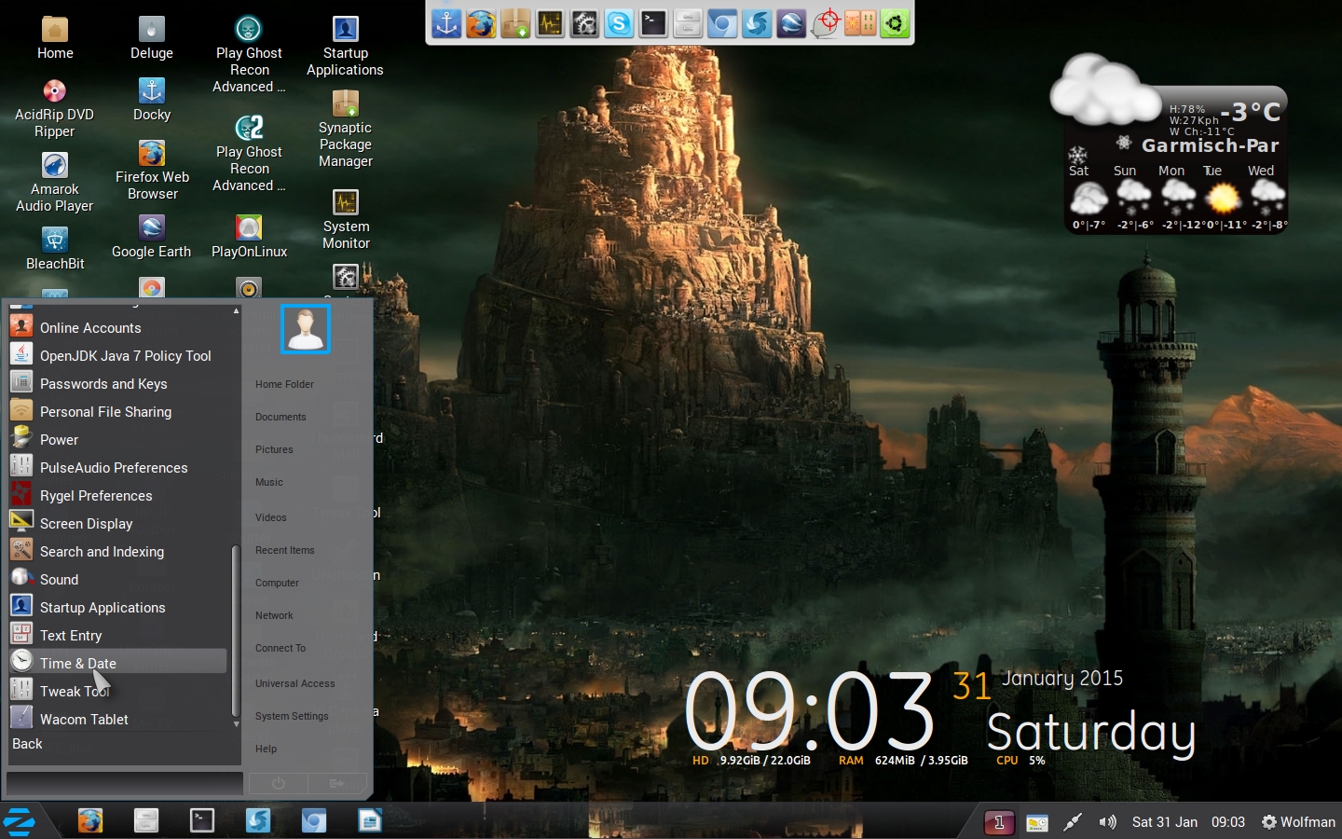Image resolution: width=1342 pixels, height=839 pixels.
Task: Open the gears settings icon in top dock
Action: (584, 23)
